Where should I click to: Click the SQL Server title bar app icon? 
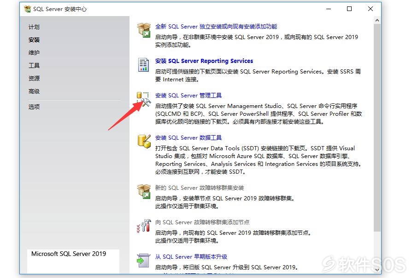27,9
